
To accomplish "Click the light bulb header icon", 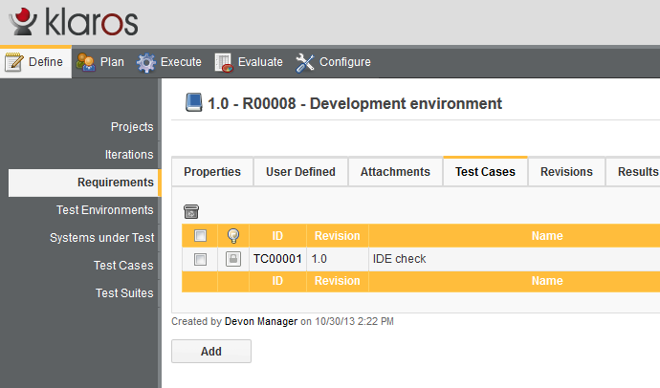I will point(233,236).
